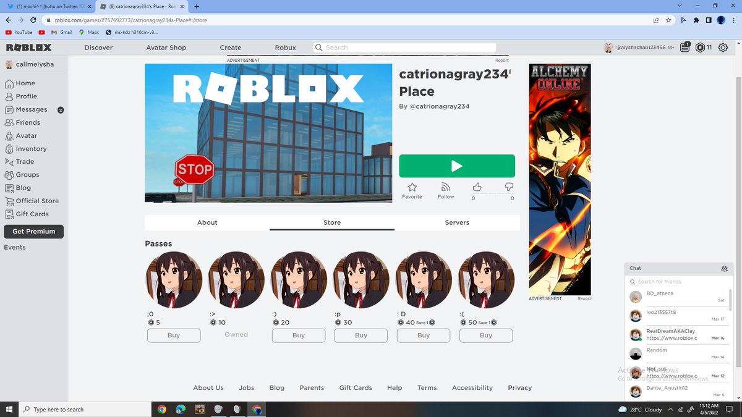Screen dimensions: 742x417
Task: Click the Robux balance icon showing 11
Action: pyautogui.click(x=700, y=48)
